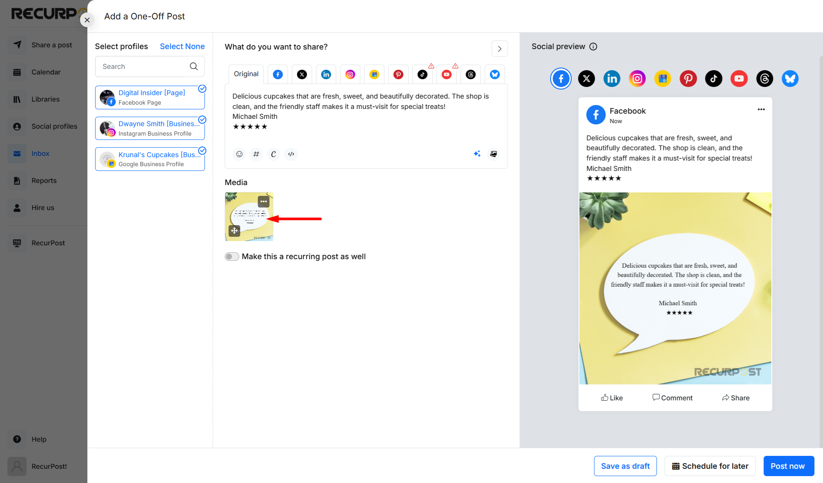The width and height of the screenshot is (823, 483).
Task: Show the TikTok social preview
Action: point(714,79)
